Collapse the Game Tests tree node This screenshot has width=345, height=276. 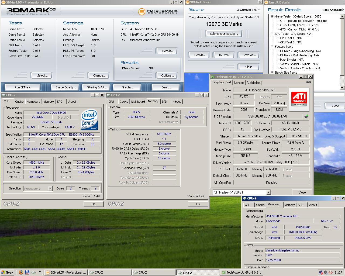pyautogui.click(x=272, y=16)
